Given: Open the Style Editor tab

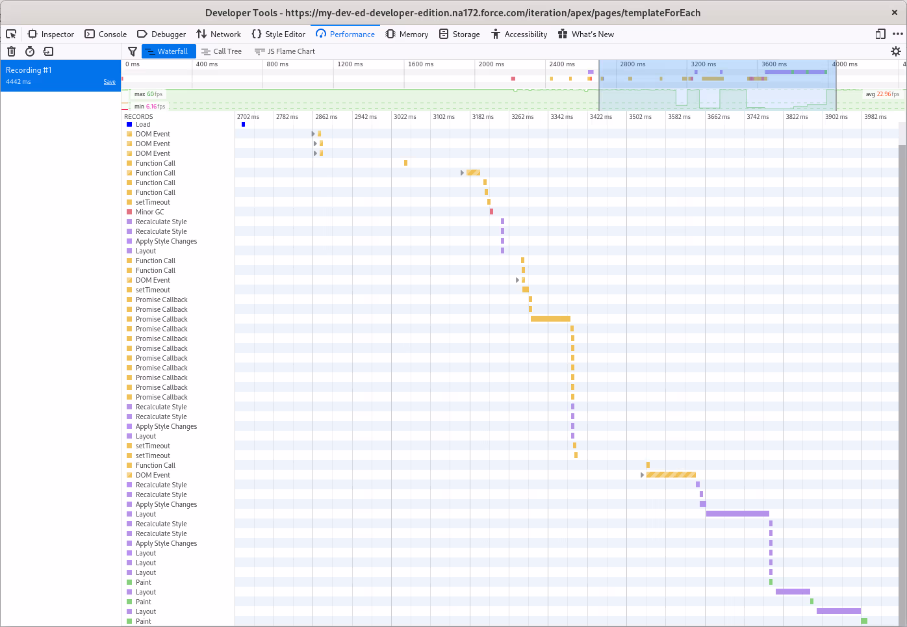Looking at the screenshot, I should pos(278,34).
